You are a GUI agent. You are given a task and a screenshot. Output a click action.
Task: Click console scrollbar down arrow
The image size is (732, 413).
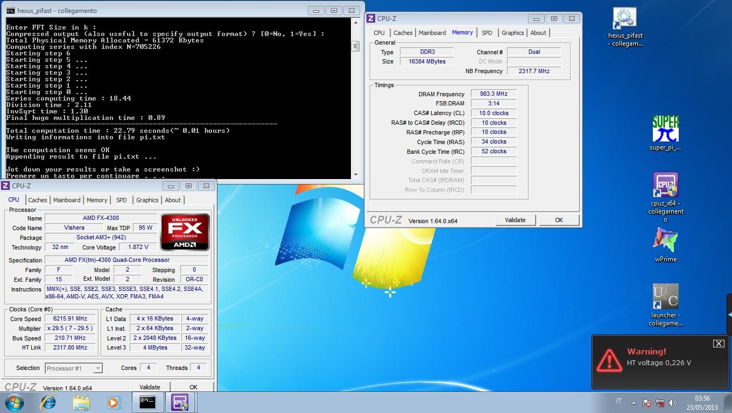355,174
